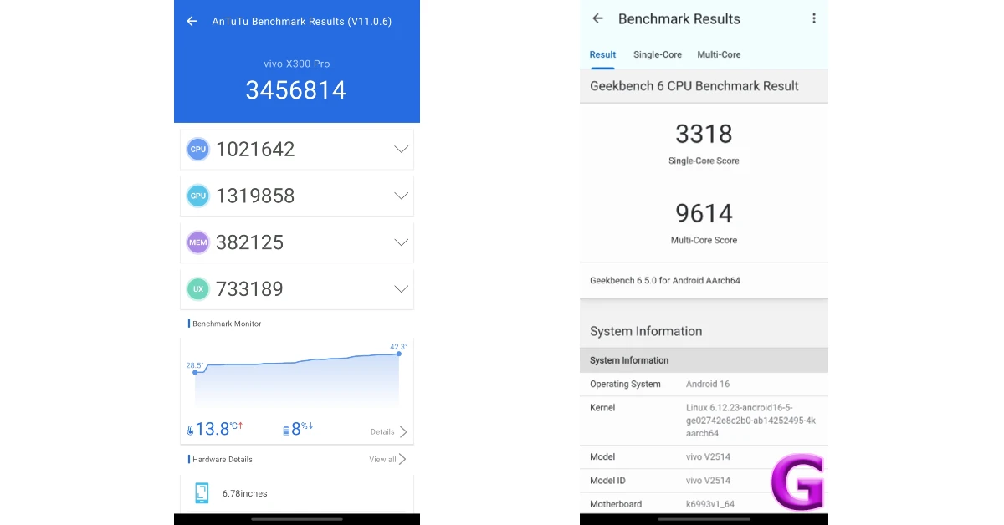Expand the UX score 733189 details
The width and height of the screenshot is (1004, 525).
pos(401,289)
